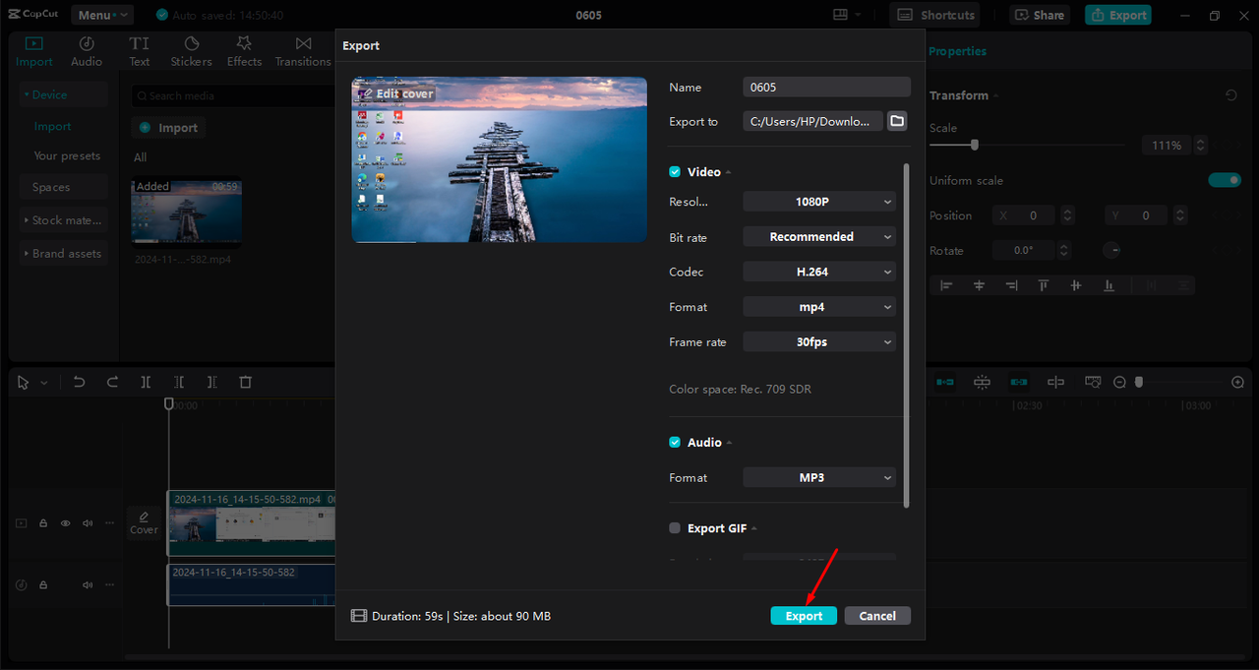Click the cyan Export button in dialog
The height and width of the screenshot is (670, 1259).
point(804,616)
